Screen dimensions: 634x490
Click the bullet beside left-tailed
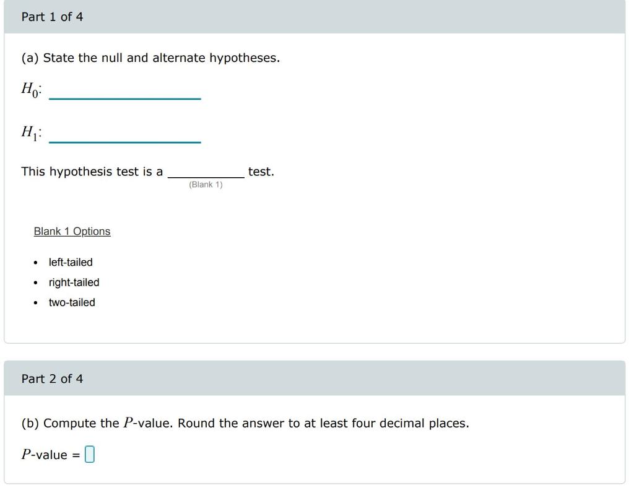(x=36, y=262)
